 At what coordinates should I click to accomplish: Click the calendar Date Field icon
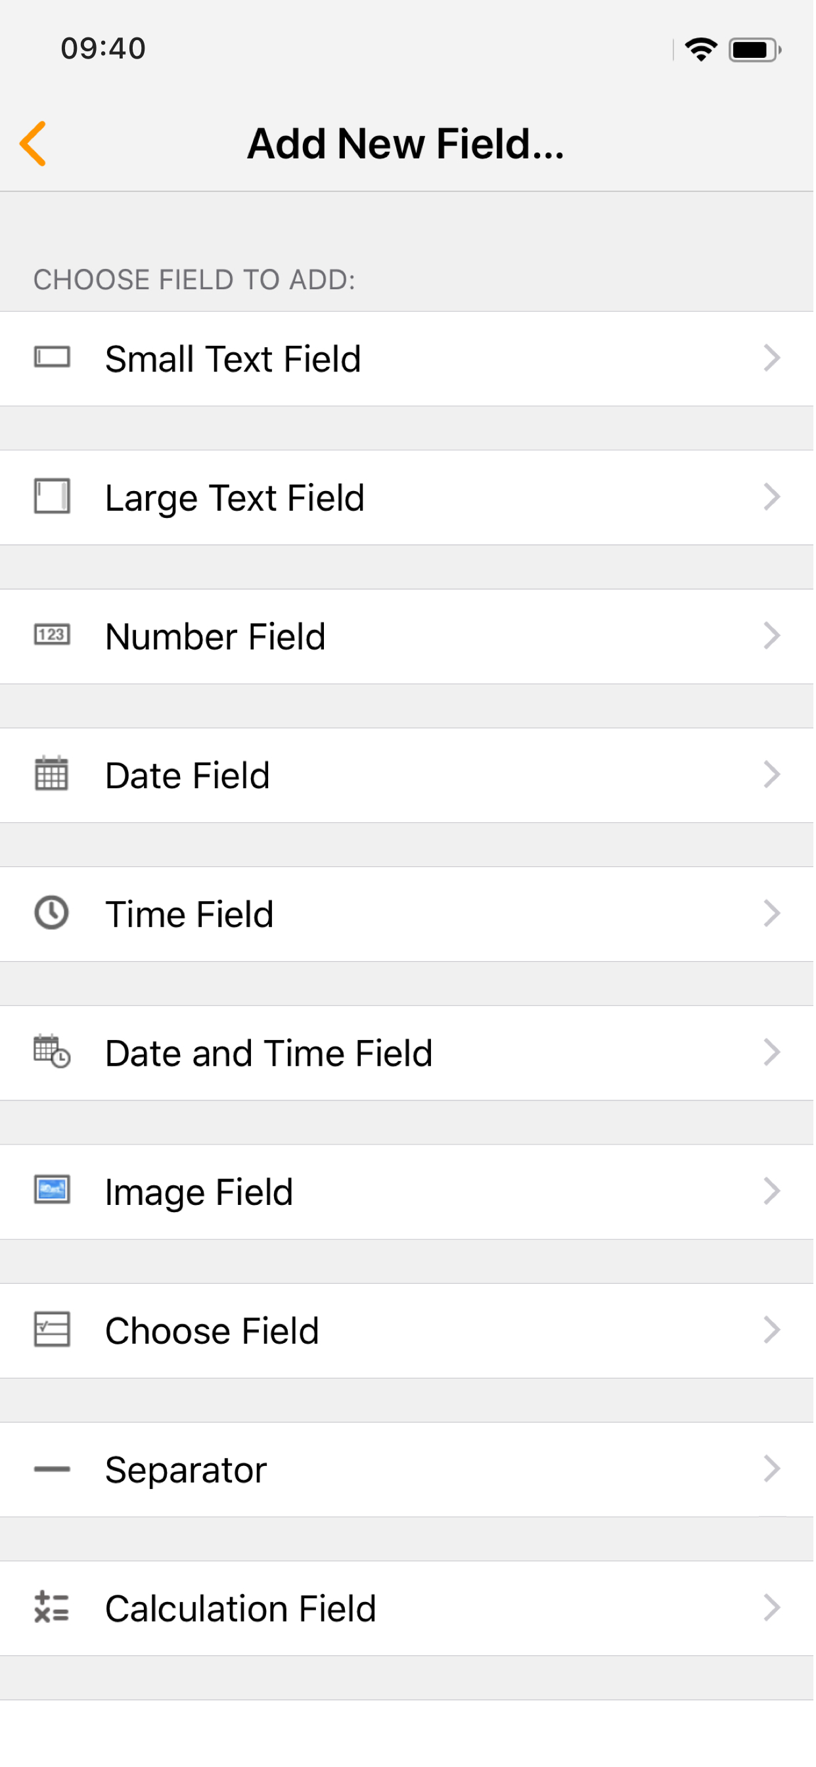tap(52, 774)
